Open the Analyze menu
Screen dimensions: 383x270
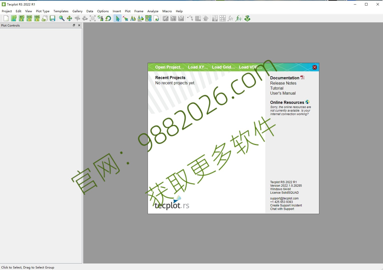(153, 11)
